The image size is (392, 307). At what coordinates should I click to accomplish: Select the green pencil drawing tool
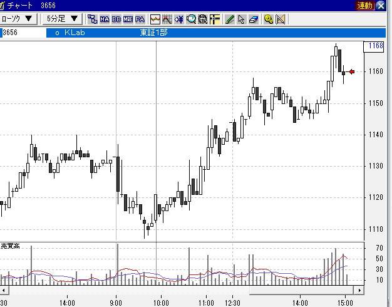point(229,19)
